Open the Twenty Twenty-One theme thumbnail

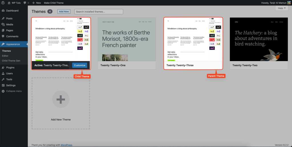point(127,39)
